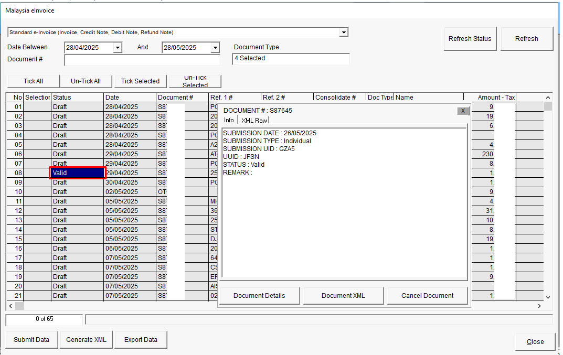The image size is (563, 355).
Task: Click the Refresh Status button
Action: [x=470, y=39]
